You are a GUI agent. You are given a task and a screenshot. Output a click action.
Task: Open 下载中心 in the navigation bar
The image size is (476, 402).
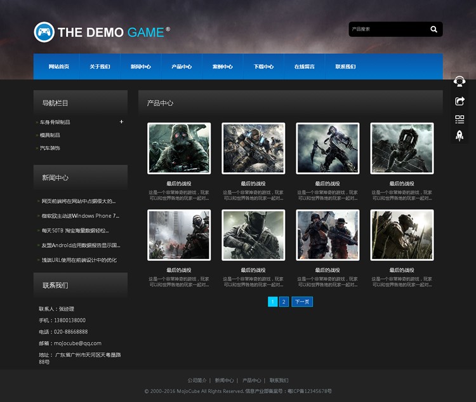coord(263,67)
